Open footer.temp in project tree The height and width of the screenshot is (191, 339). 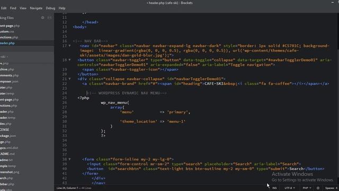[7, 93]
